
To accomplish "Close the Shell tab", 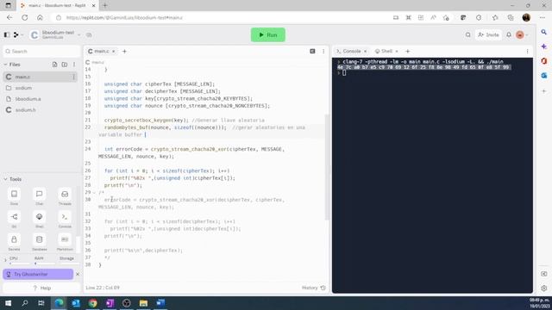I will 397,52.
